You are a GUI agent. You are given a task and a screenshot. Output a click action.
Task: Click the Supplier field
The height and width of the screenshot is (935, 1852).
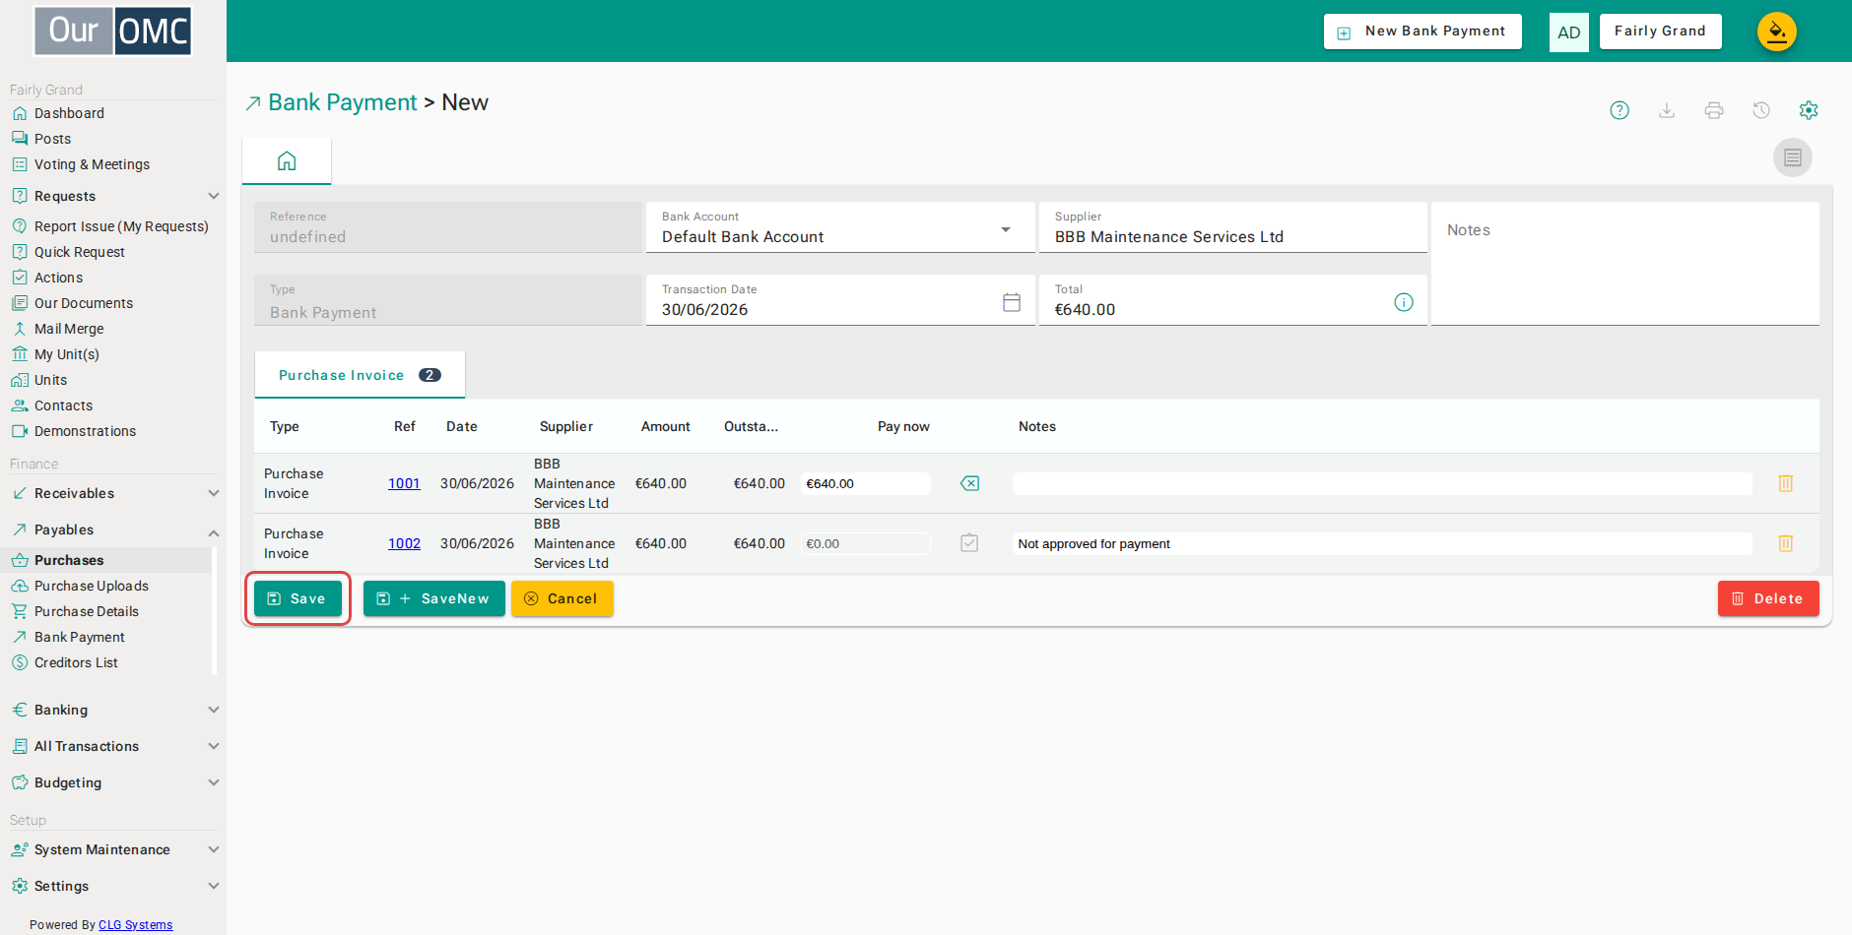click(1233, 227)
